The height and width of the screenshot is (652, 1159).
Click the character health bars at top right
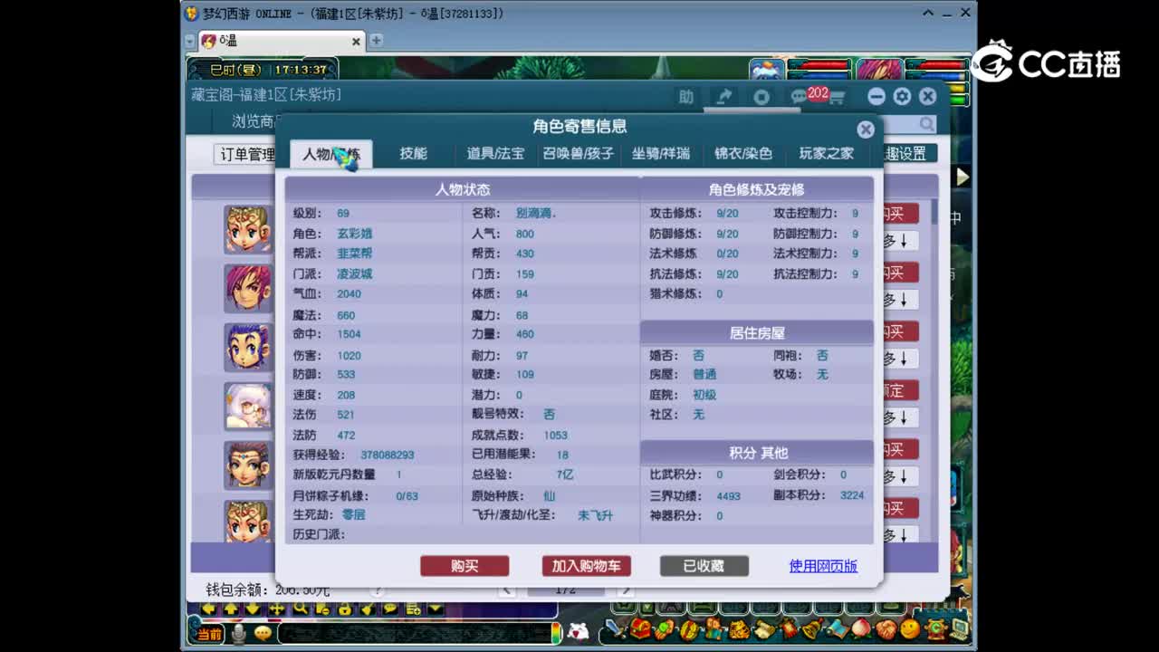pyautogui.click(x=936, y=81)
